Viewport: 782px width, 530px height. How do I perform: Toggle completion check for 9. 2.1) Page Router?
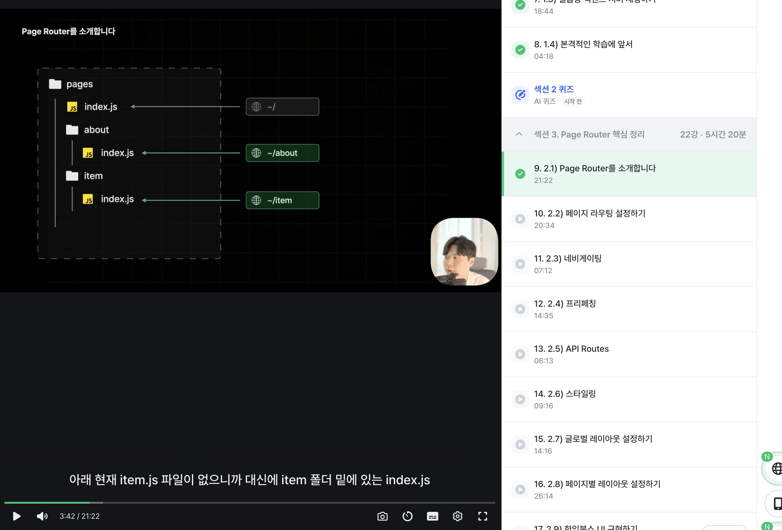click(520, 174)
